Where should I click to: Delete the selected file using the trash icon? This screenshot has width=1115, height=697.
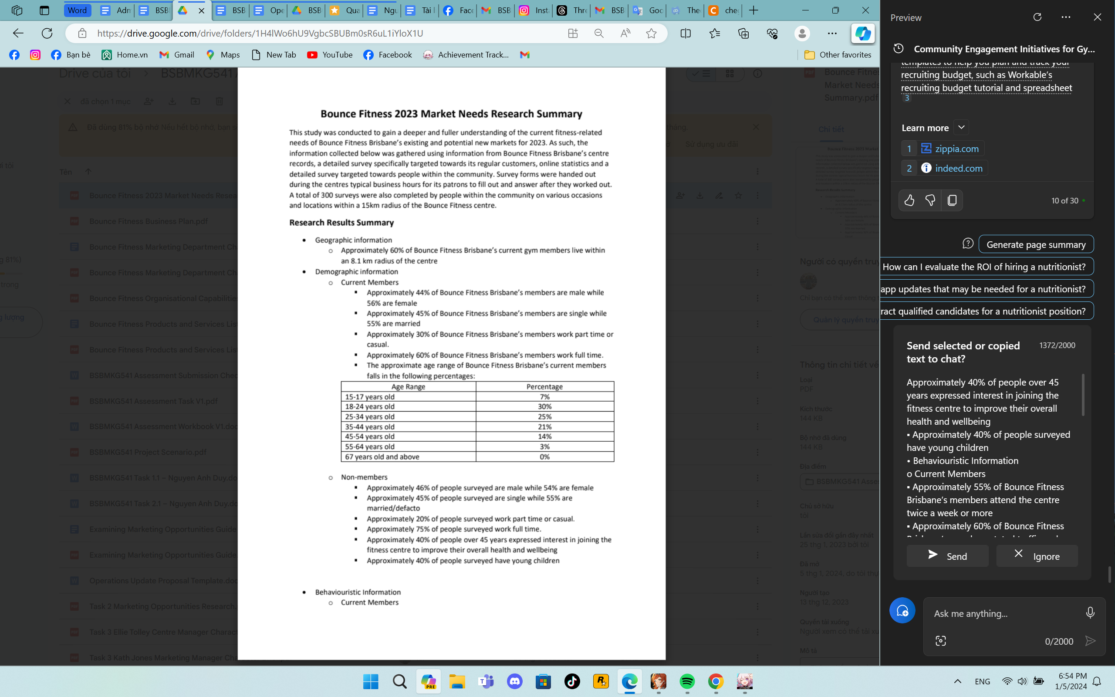[220, 102]
